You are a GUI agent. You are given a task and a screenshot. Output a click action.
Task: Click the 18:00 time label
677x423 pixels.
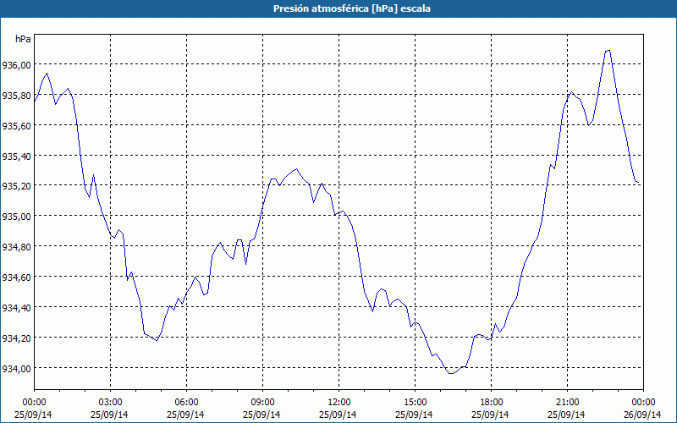tap(492, 403)
